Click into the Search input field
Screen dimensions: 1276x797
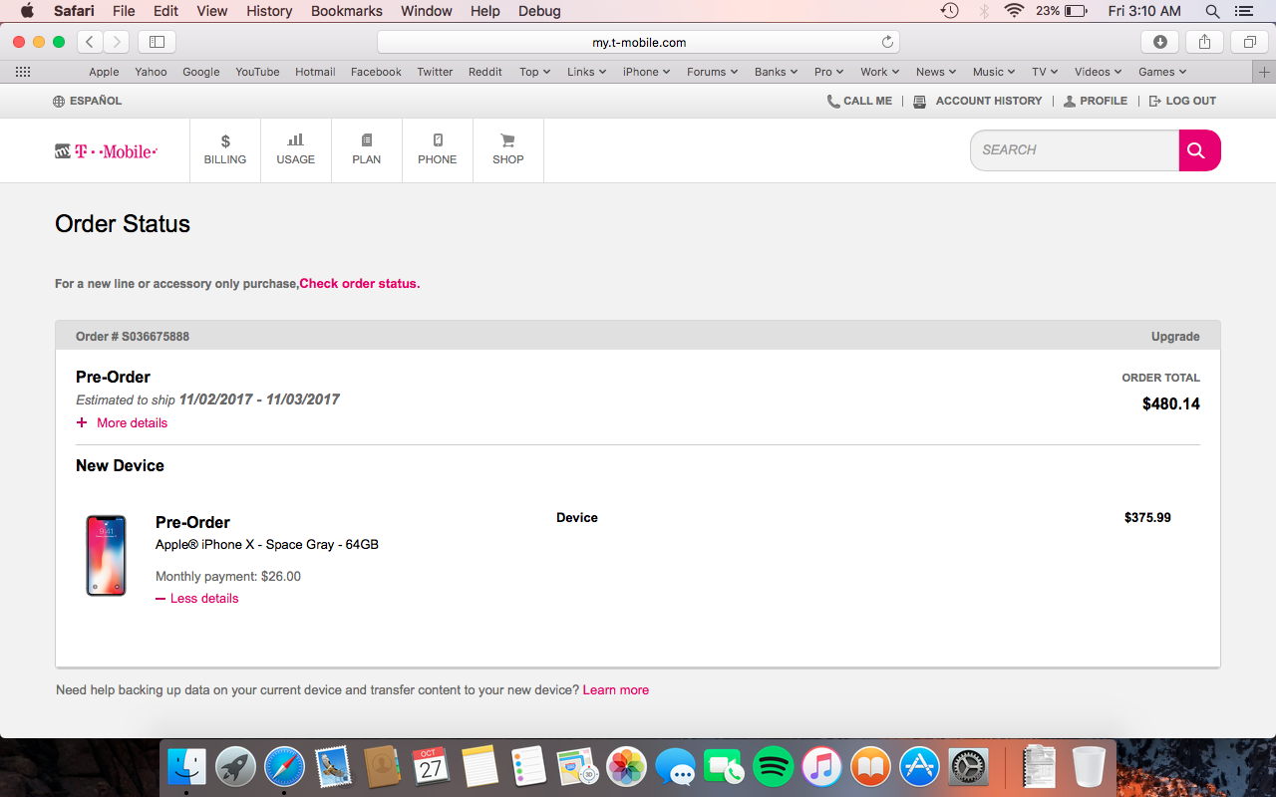(1075, 150)
